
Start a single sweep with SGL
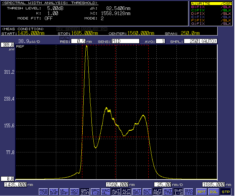click(x=213, y=192)
